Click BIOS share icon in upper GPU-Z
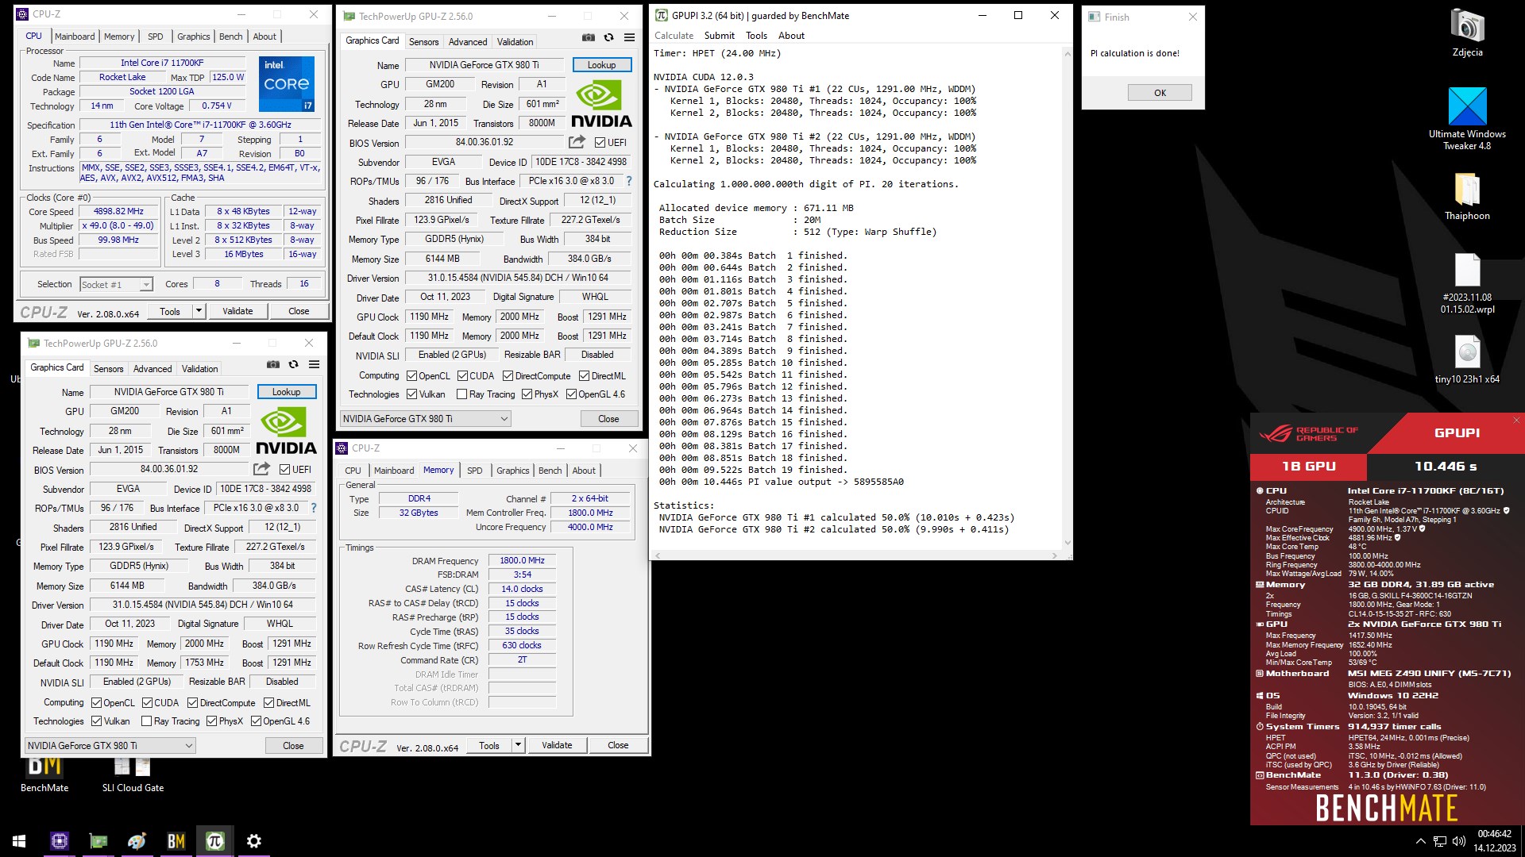 [577, 142]
